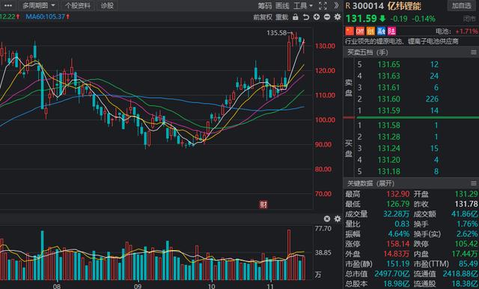Click 跌停 value 105.42
The height and width of the screenshot is (289, 479).
click(466, 244)
